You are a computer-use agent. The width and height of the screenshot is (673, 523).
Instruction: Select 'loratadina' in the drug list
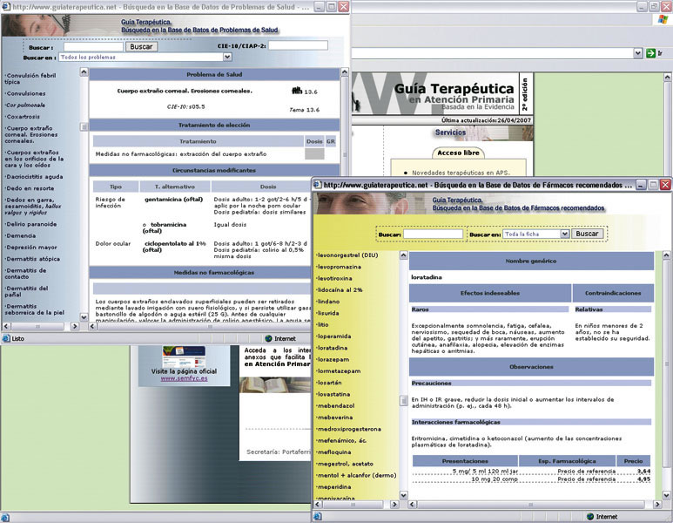[333, 348]
